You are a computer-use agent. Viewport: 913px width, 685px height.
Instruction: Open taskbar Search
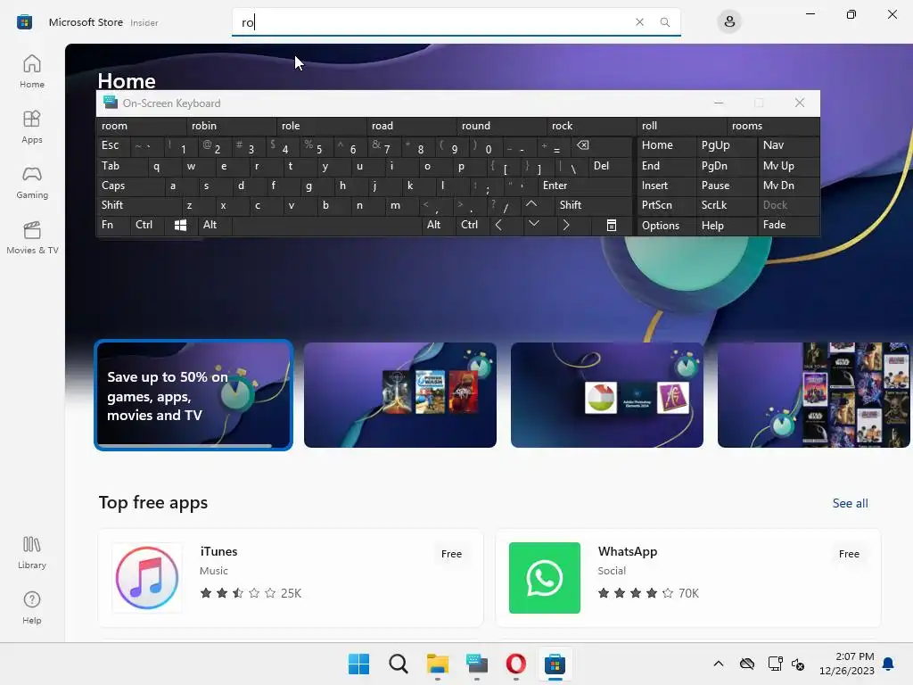399,664
